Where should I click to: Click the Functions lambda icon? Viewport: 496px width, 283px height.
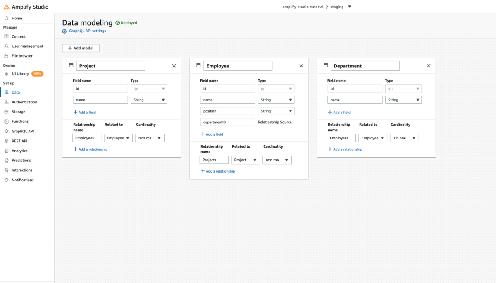pyautogui.click(x=6, y=122)
